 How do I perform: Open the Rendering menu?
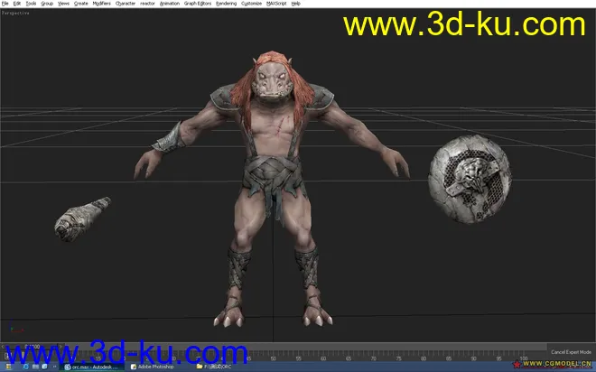point(226,4)
